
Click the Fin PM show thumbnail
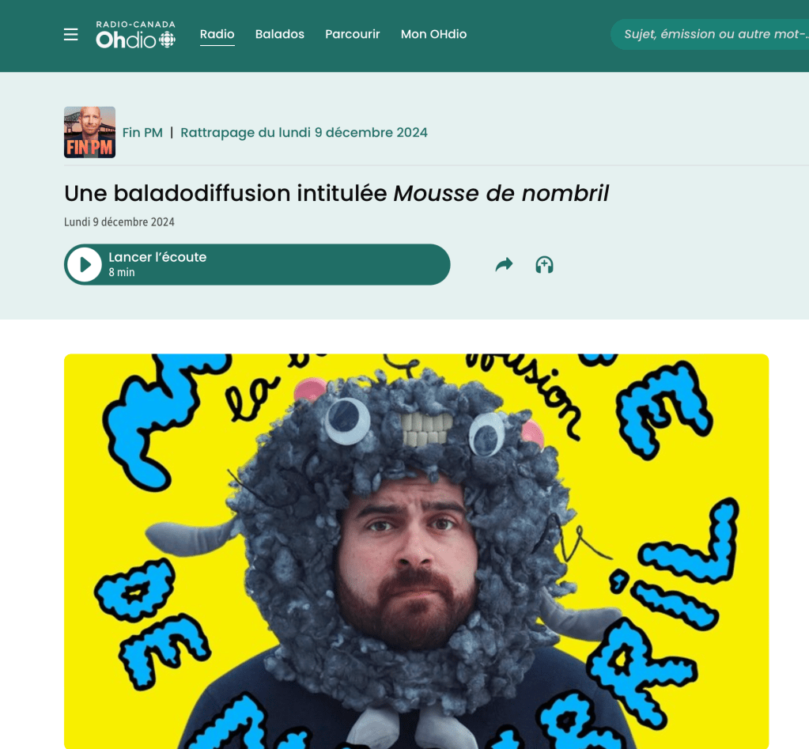(90, 132)
